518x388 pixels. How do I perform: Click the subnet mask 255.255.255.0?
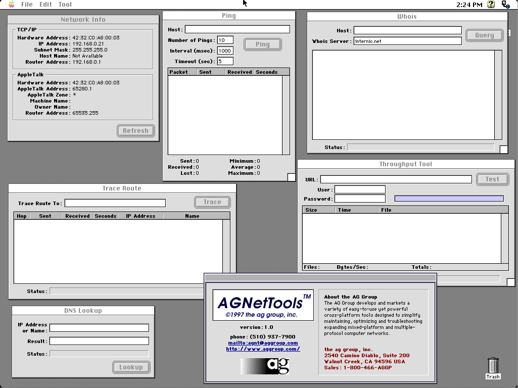pyautogui.click(x=90, y=50)
